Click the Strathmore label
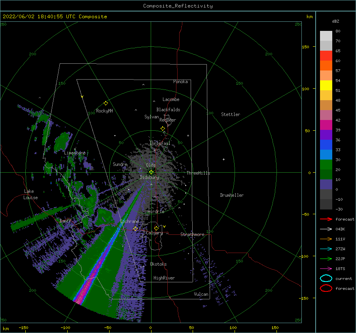Viewport: 356px width, 333px height. (192, 234)
